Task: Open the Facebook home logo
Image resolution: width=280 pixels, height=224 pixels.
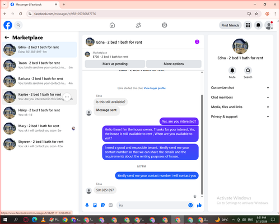Action: [8, 25]
